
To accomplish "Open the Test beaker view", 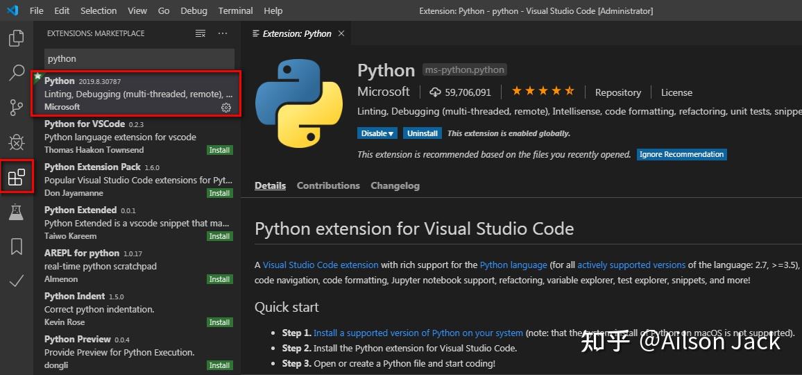I will 17,212.
